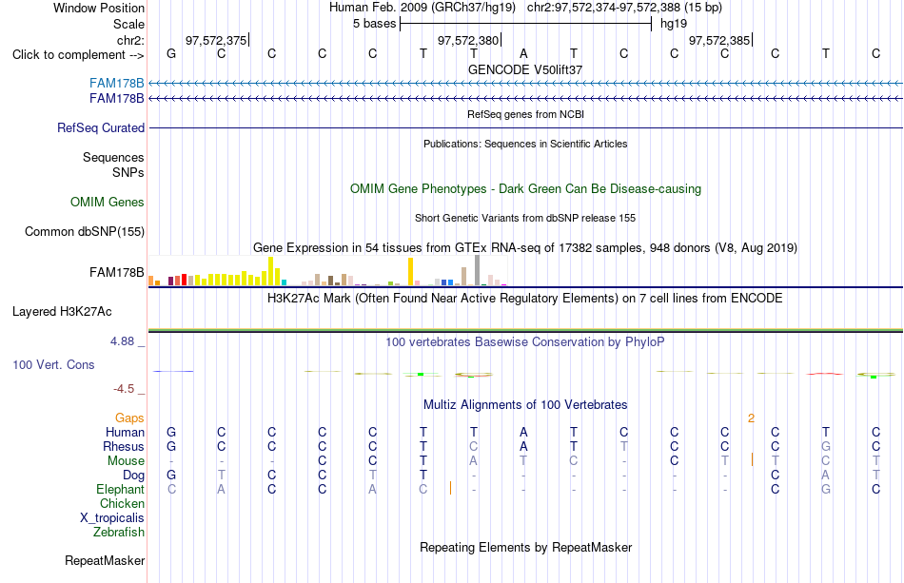
Task: Click the Window Position label
Action: tap(99, 8)
